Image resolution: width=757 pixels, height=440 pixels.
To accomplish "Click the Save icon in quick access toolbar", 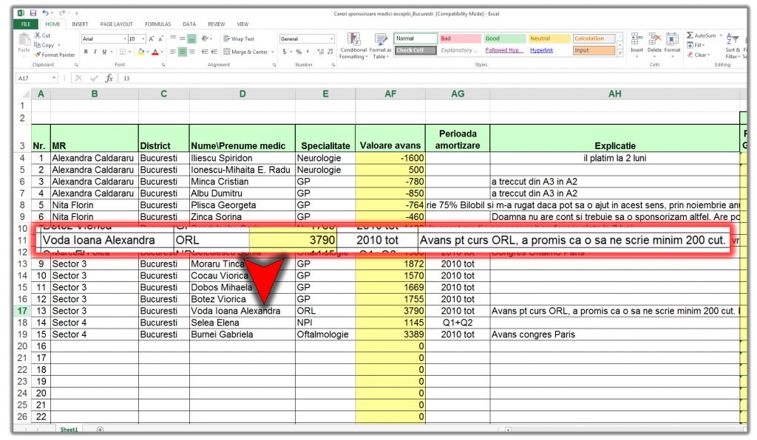I will (x=33, y=13).
